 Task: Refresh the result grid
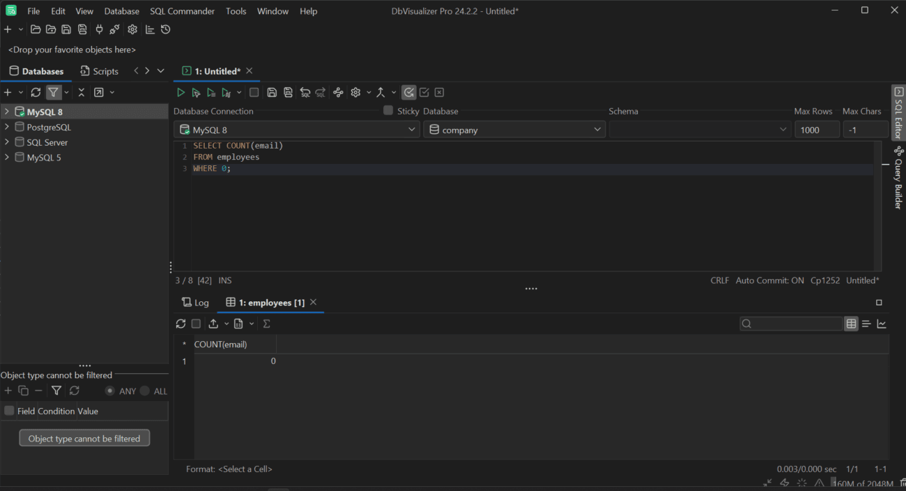click(x=181, y=323)
